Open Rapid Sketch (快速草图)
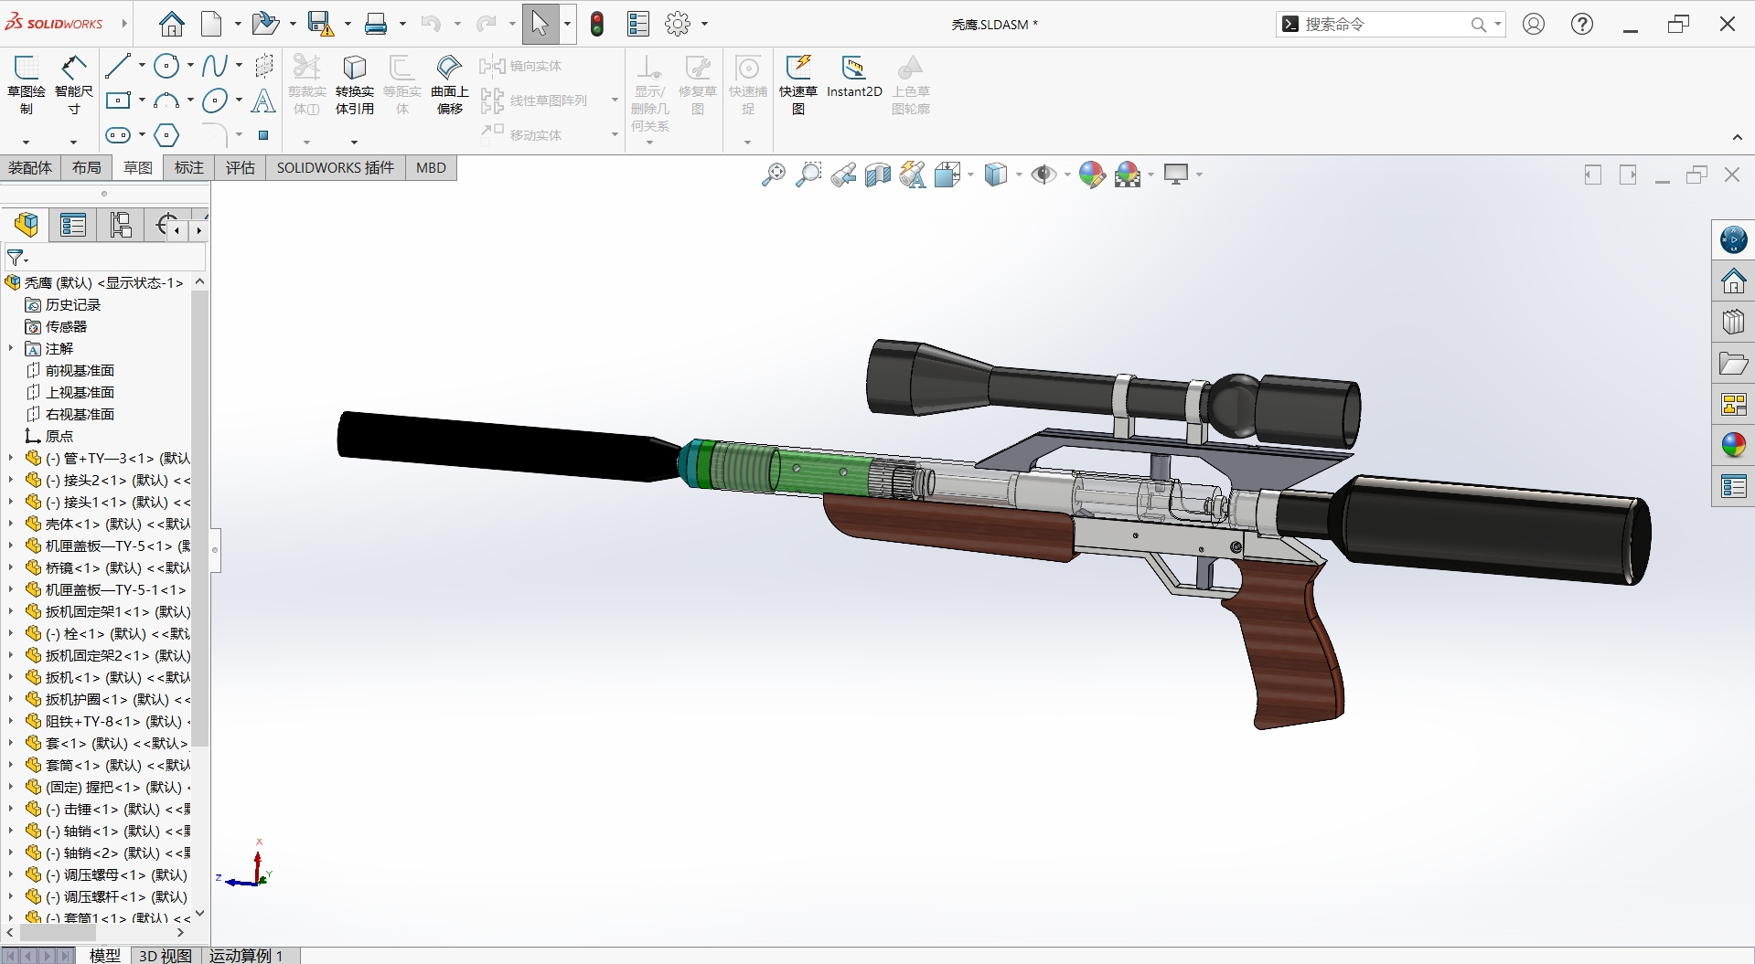1755x964 pixels. coord(798,85)
